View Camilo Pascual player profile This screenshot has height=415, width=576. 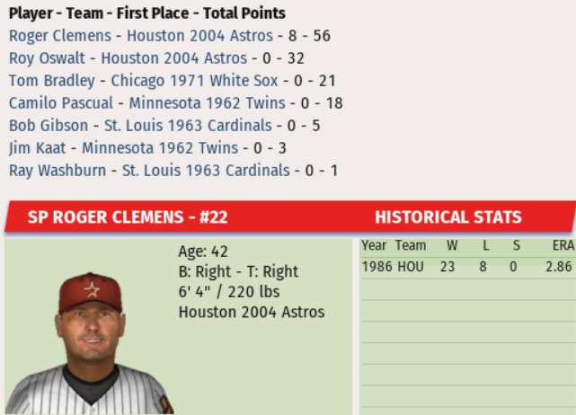point(59,103)
